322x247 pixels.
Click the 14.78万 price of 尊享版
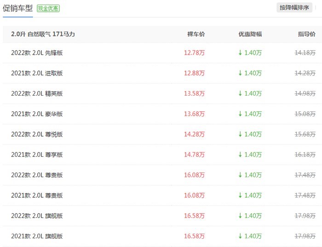tap(194, 155)
